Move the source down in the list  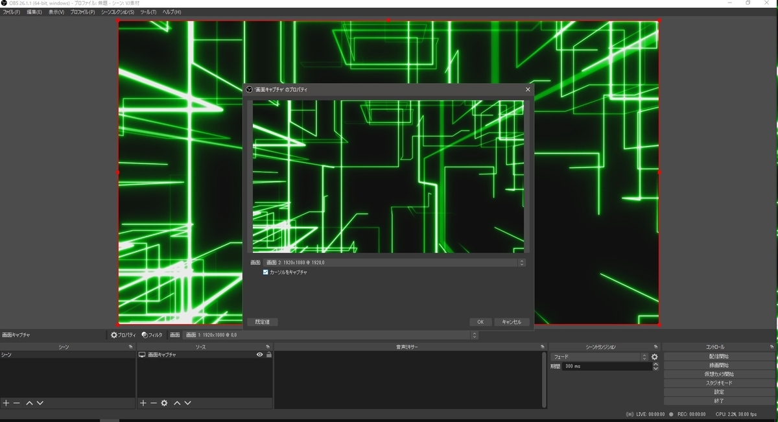(x=188, y=403)
